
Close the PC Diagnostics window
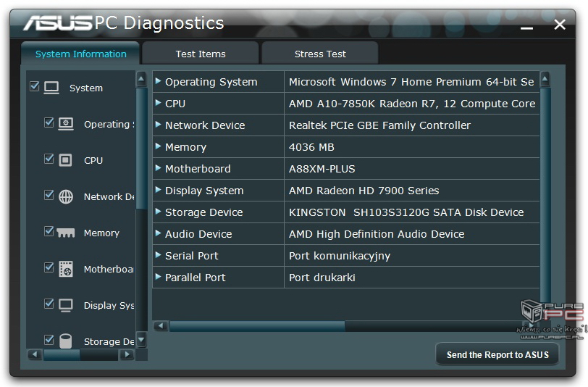560,25
